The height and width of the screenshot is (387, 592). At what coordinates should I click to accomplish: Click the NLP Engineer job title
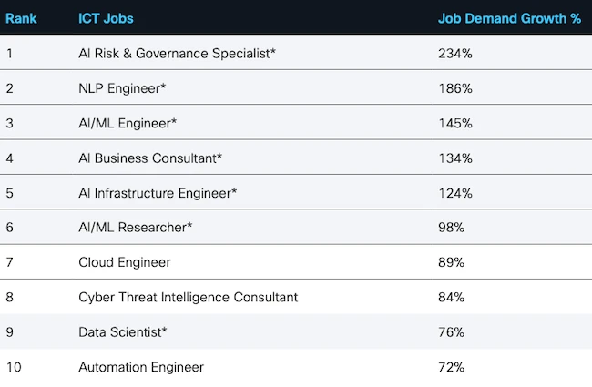point(128,88)
